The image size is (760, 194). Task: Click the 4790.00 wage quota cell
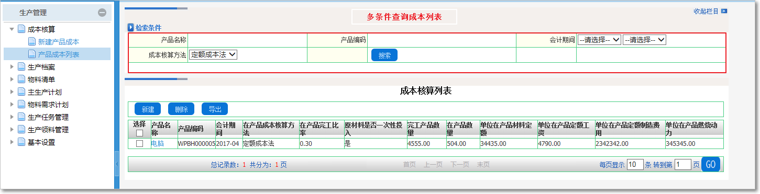566,143
